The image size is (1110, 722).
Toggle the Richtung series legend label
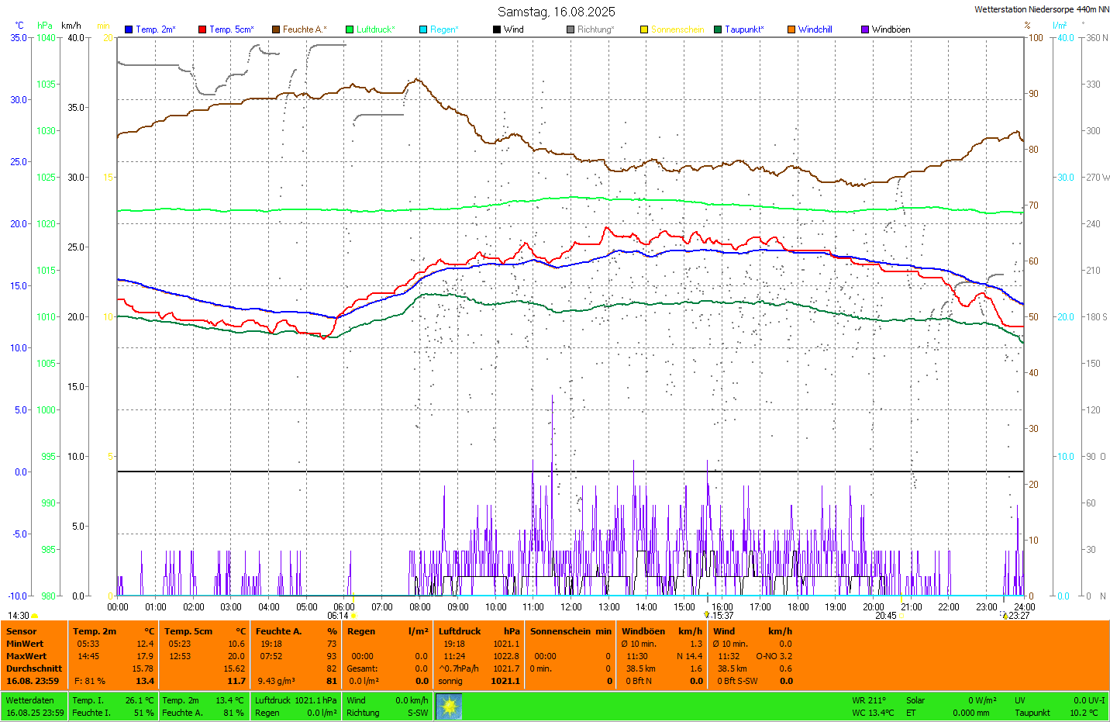tap(595, 29)
